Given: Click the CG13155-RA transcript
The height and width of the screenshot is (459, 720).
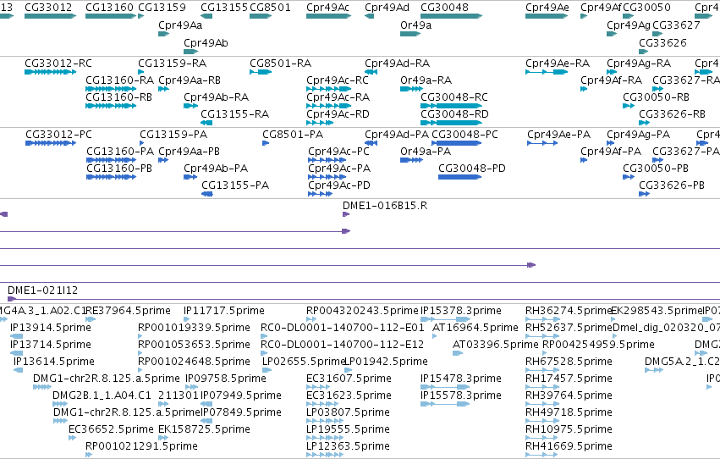Looking at the screenshot, I should [x=206, y=123].
